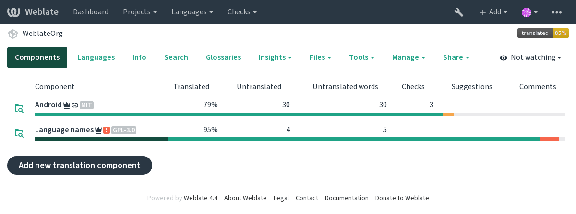Viewport: 576px width, 214px height.
Task: Click the Untranslated column header
Action: click(x=259, y=87)
